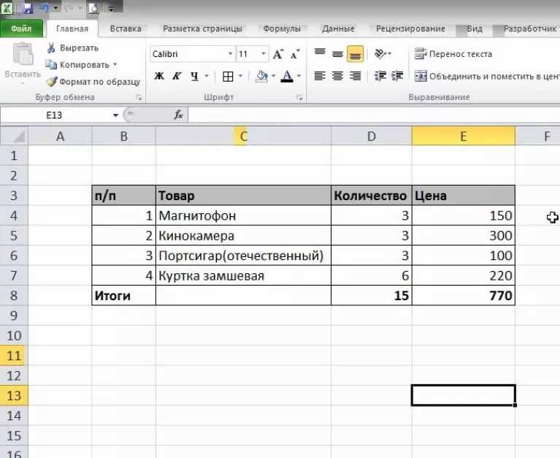Switch to the Данные tab
This screenshot has height=458, width=560.
click(x=338, y=28)
